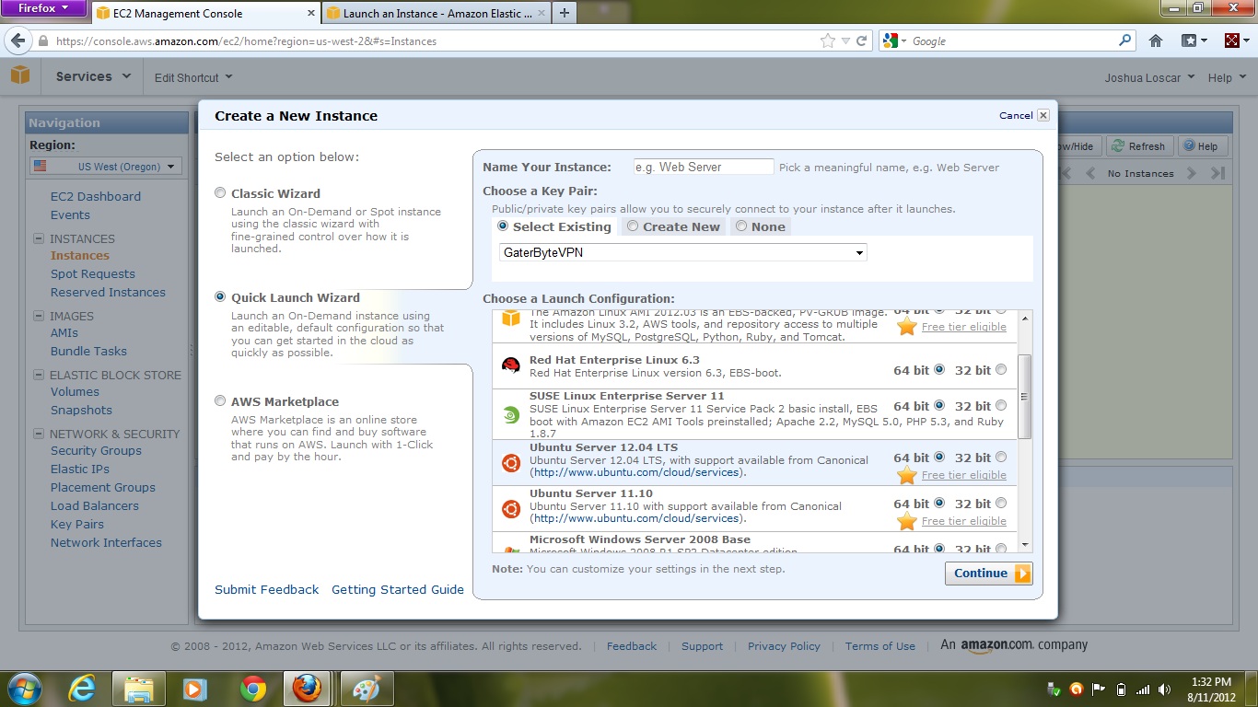Open the Joshua Loscar account menu
This screenshot has height=707, width=1258.
(1149, 77)
